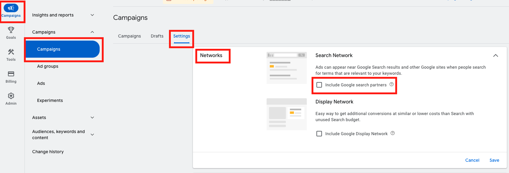This screenshot has height=173, width=509.
Task: Expand Audiences, keywords and content section
Action: point(92,135)
